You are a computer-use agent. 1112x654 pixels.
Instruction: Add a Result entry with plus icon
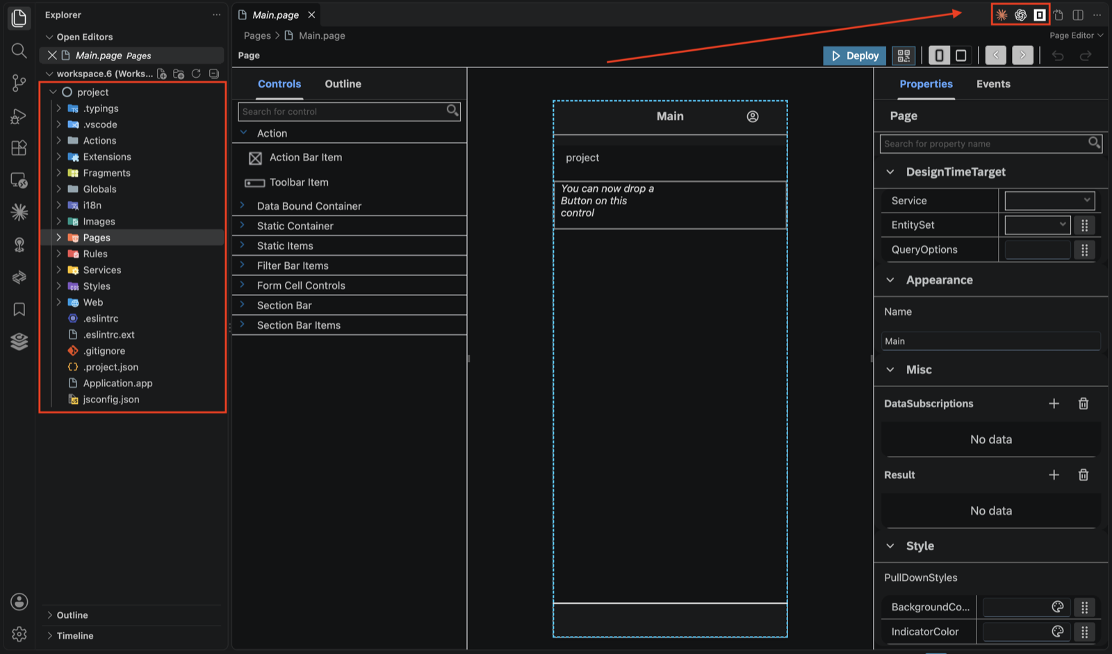point(1054,475)
